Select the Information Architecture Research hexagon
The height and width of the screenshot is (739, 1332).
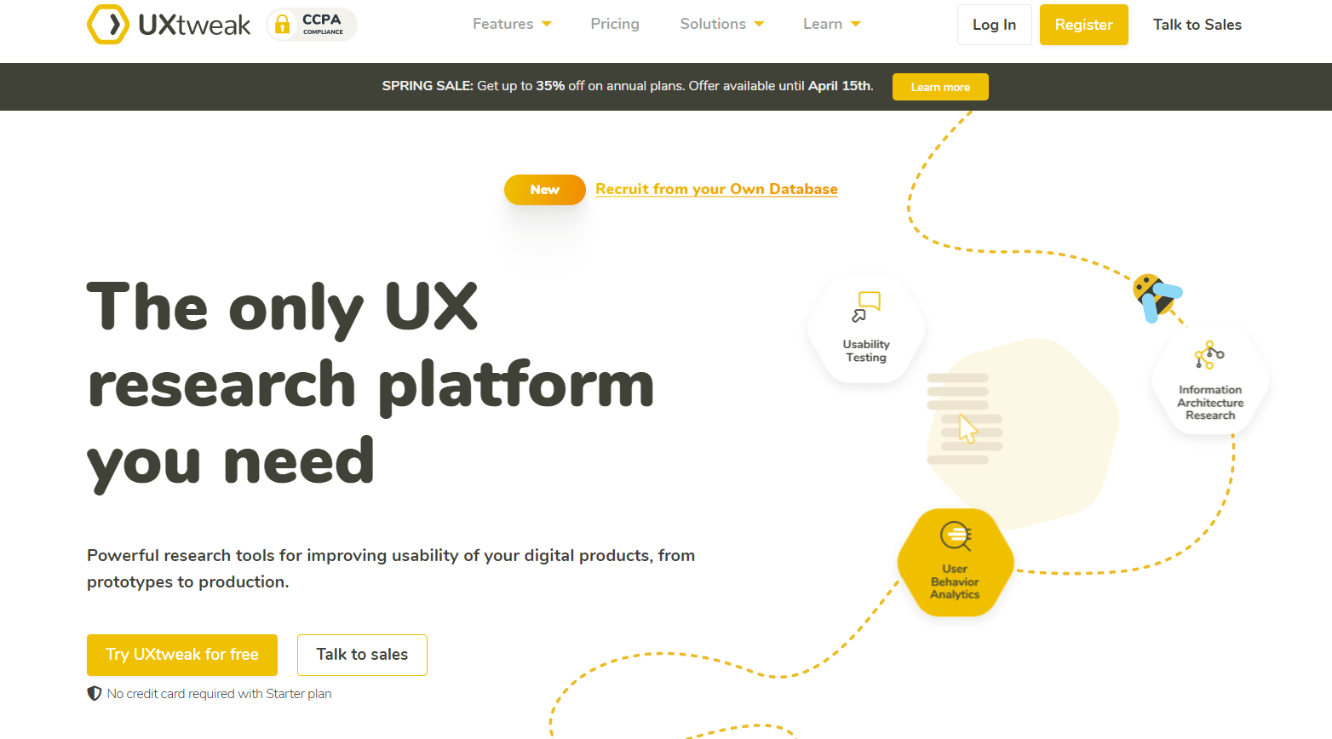[x=1210, y=381]
